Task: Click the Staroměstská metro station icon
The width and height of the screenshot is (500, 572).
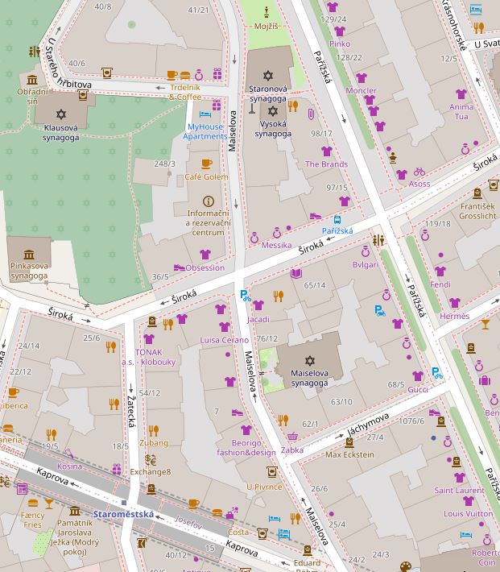Action: (x=122, y=502)
